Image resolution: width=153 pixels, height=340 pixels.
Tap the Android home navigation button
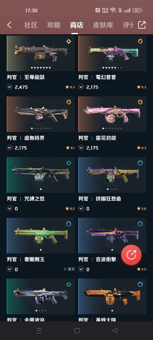pos(77,330)
